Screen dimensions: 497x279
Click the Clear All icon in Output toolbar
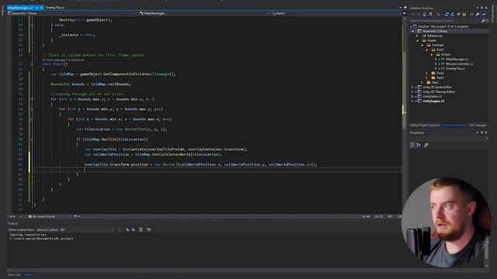tap(141, 229)
